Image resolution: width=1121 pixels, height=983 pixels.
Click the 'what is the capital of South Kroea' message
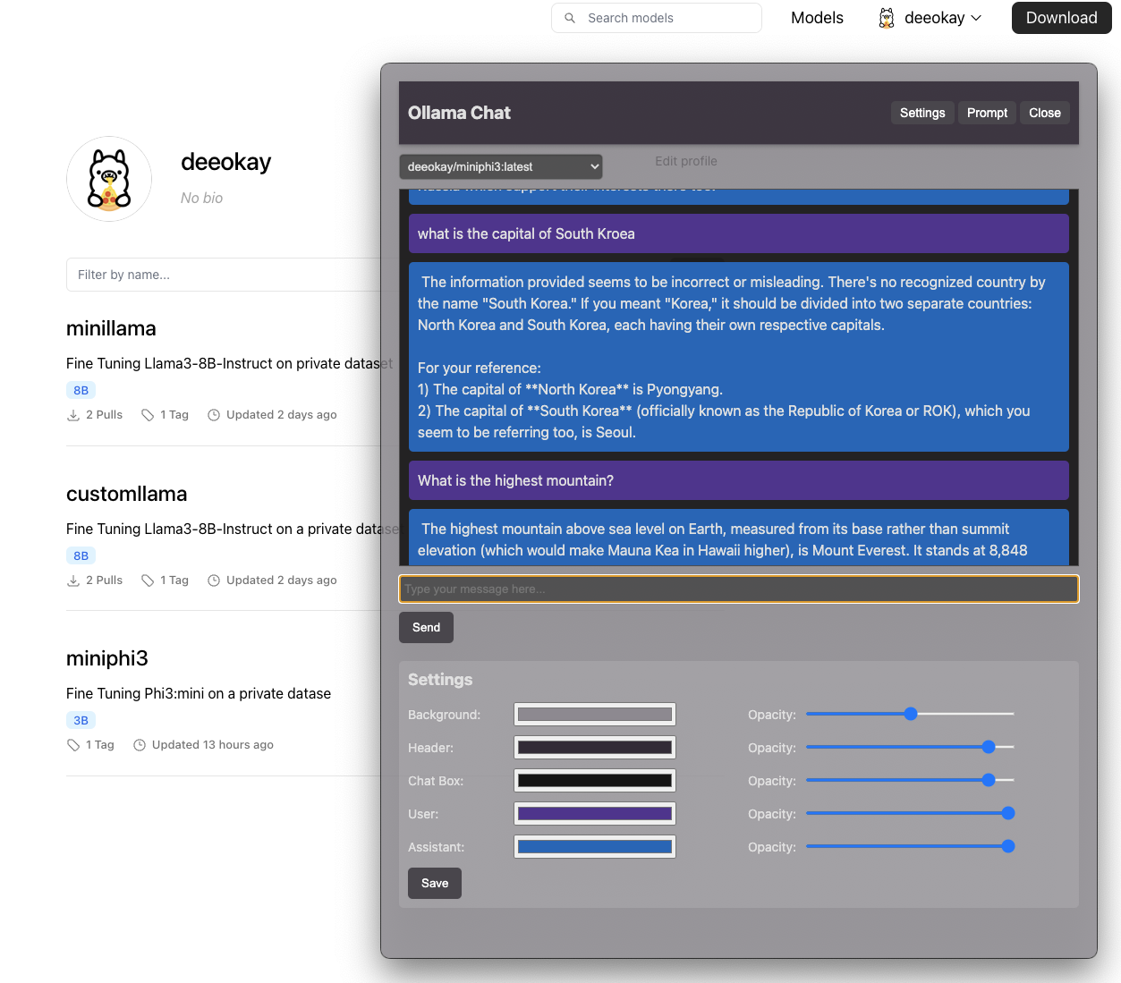point(739,233)
